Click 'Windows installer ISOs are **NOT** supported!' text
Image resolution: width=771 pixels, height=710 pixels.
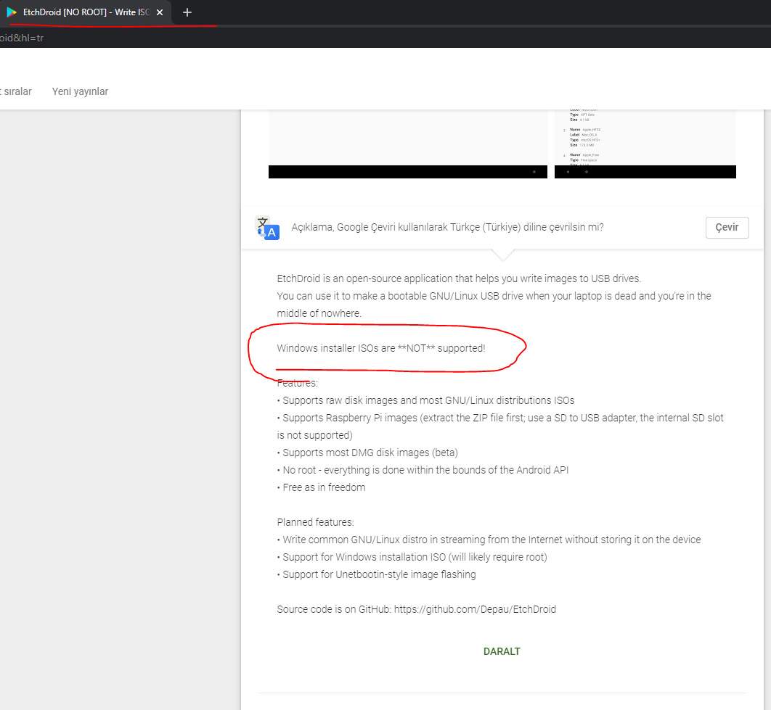click(381, 348)
